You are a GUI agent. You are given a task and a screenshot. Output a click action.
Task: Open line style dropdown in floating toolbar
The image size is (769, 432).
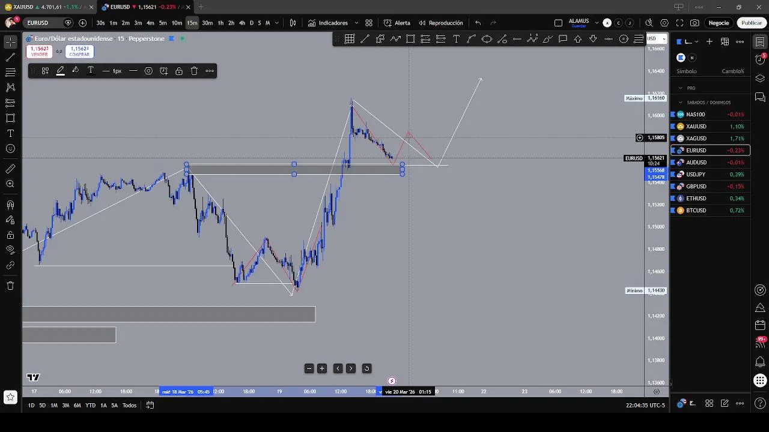[133, 71]
